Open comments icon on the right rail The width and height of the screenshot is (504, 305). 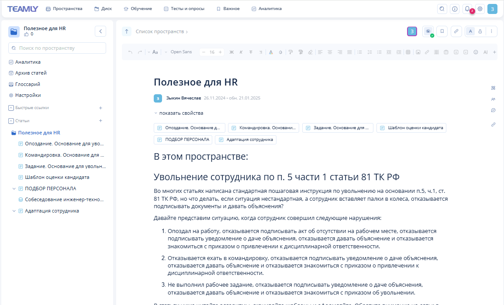point(493,110)
